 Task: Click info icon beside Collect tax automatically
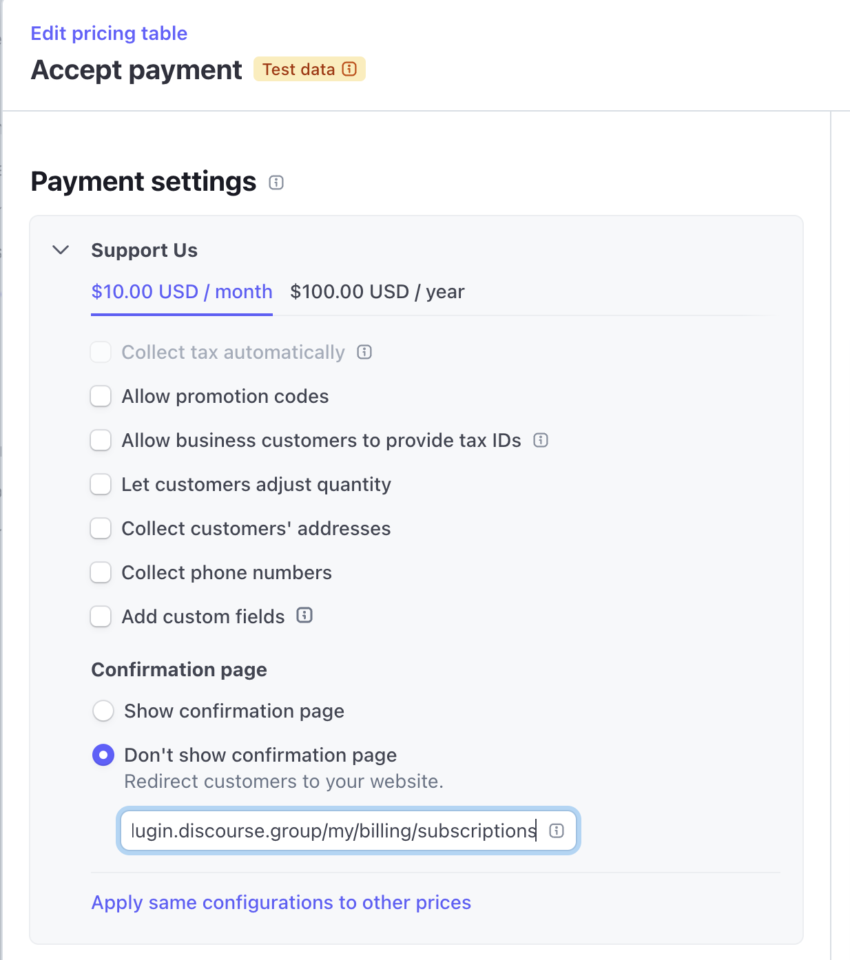(364, 352)
